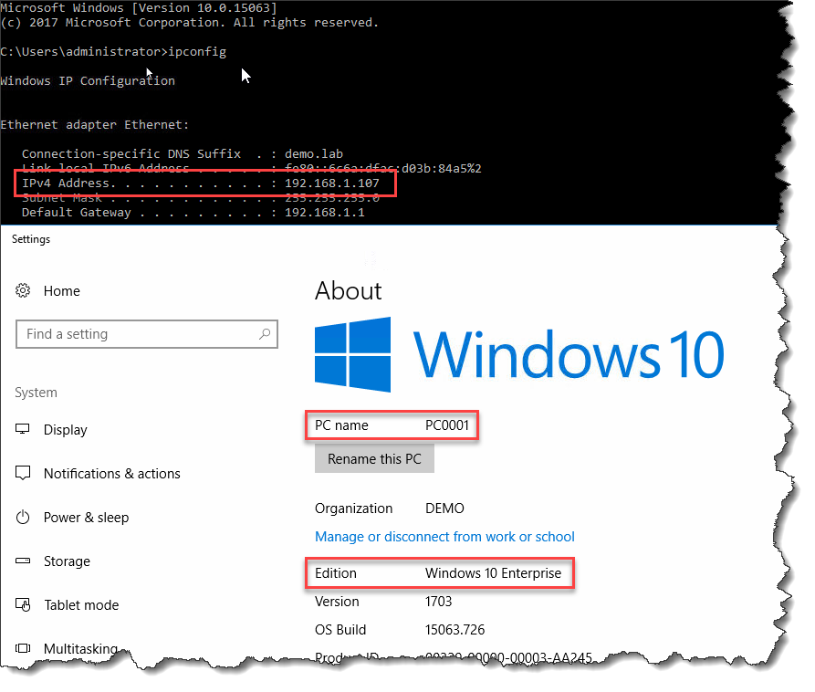Click Default Gateway 192.168.1.1 in console
The image size is (815, 692).
click(325, 212)
